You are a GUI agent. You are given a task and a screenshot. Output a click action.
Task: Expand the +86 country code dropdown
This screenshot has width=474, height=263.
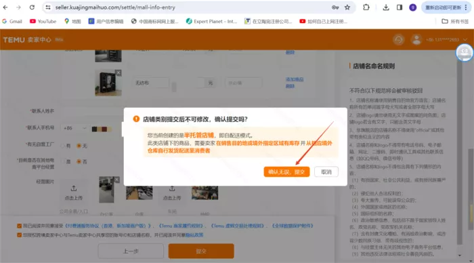pyautogui.click(x=75, y=128)
